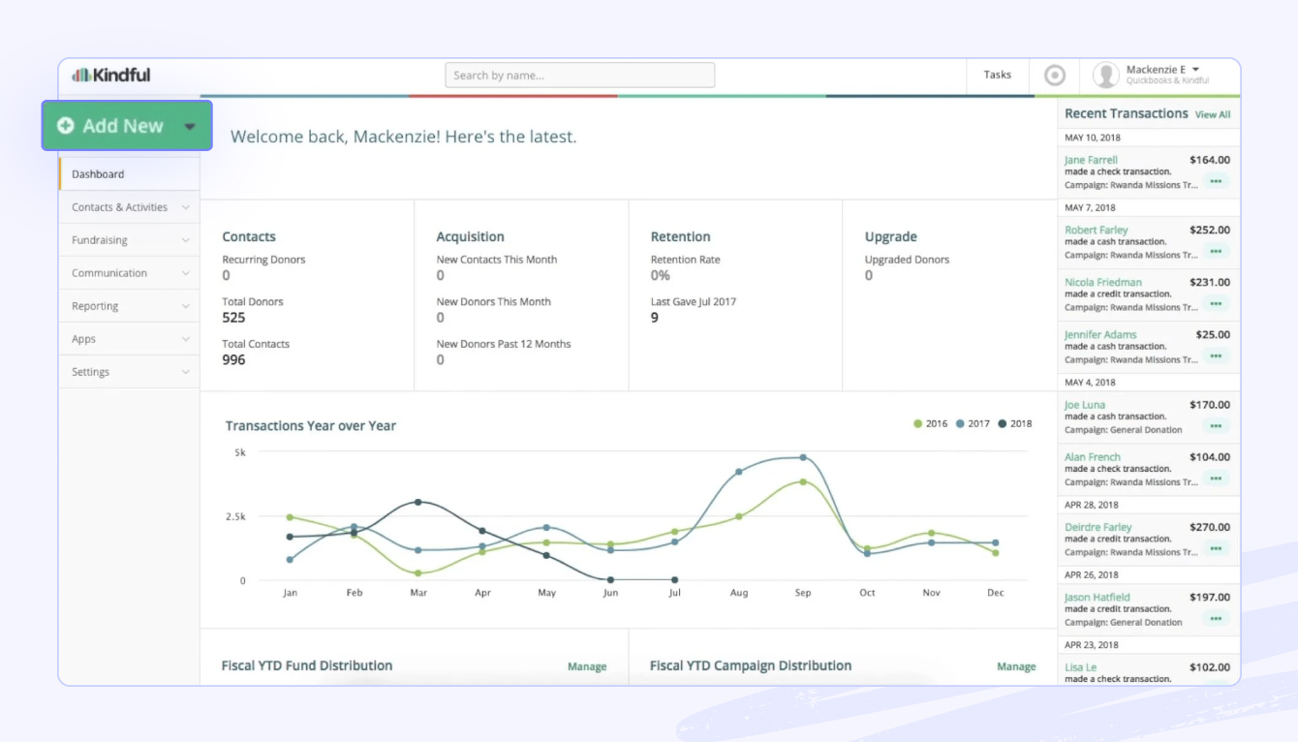Click the New Donors Past 12 Months label

tap(504, 344)
